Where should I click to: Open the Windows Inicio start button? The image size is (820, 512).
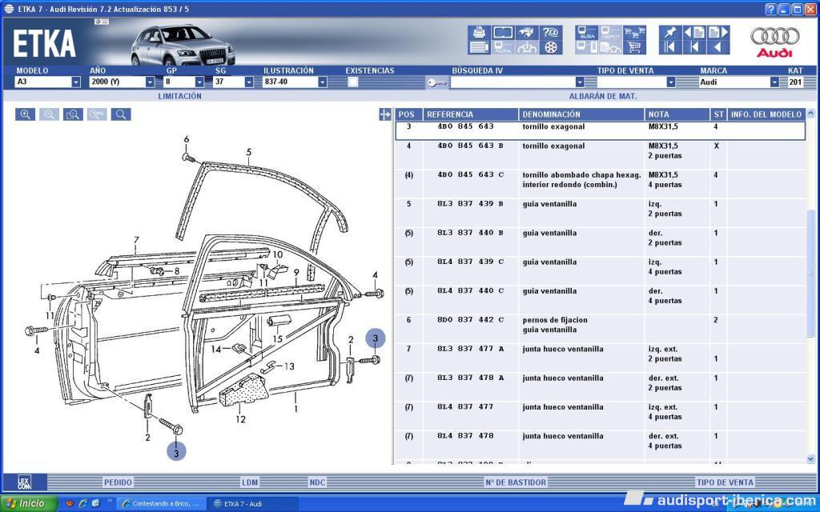28,504
